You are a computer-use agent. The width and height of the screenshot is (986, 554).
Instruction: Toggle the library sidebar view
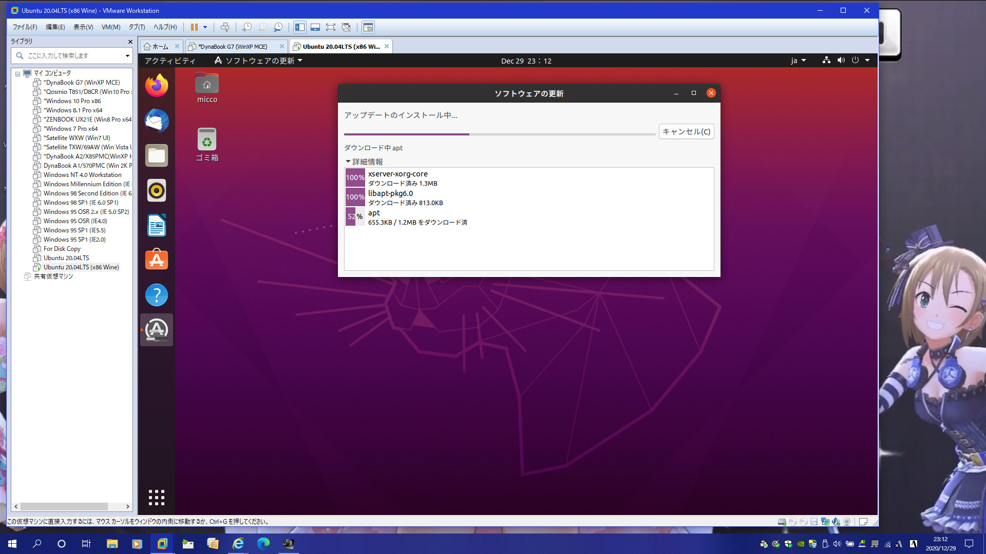coord(300,27)
